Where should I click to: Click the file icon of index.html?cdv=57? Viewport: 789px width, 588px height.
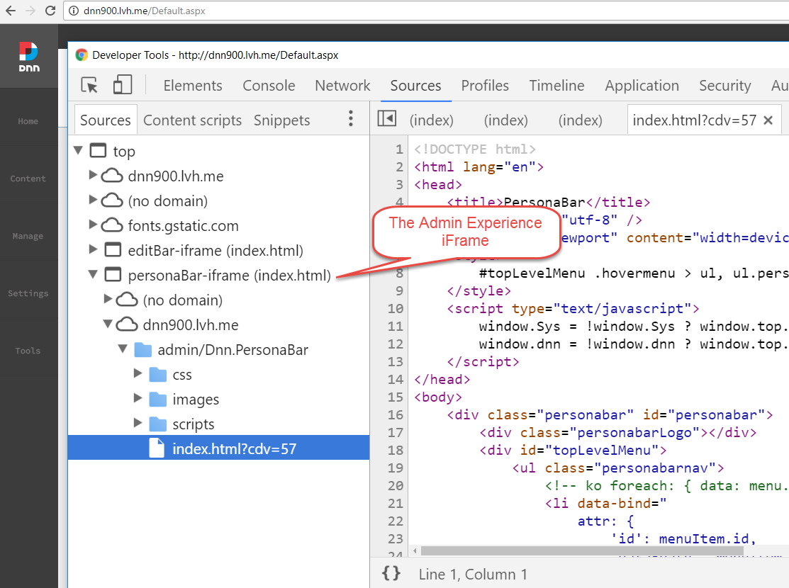pos(157,448)
